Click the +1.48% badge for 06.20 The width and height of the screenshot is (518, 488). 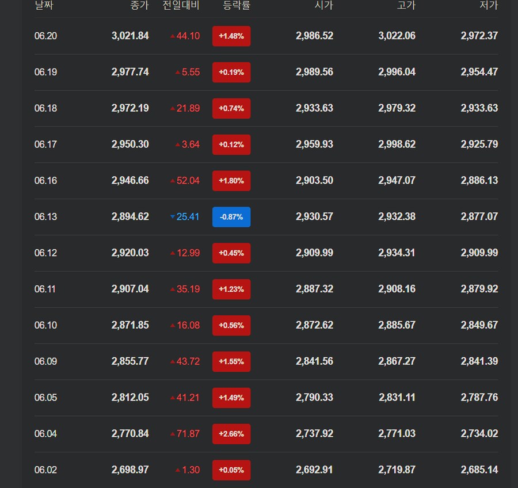pos(231,36)
